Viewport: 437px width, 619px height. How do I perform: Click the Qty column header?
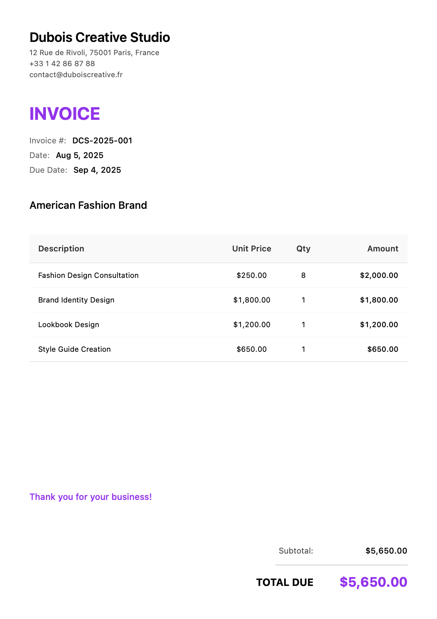303,248
